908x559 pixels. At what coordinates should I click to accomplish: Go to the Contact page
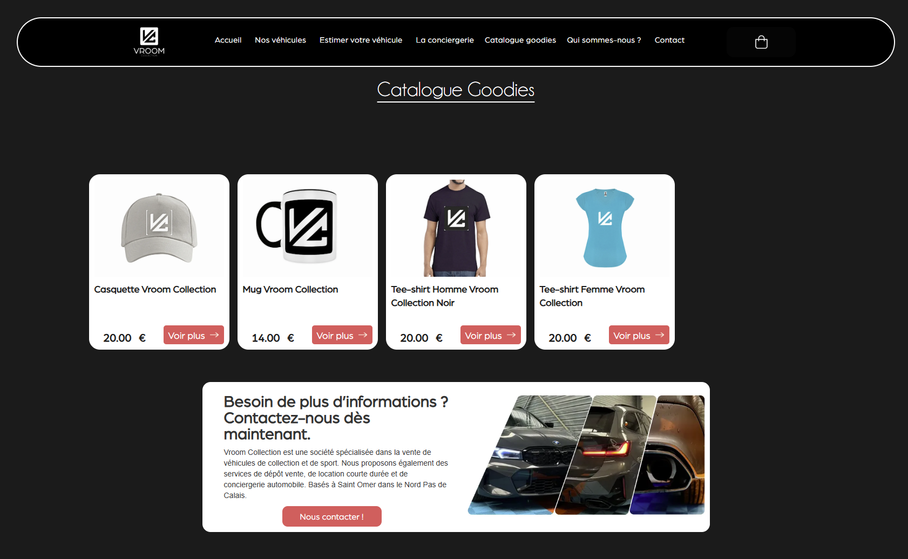click(x=669, y=40)
